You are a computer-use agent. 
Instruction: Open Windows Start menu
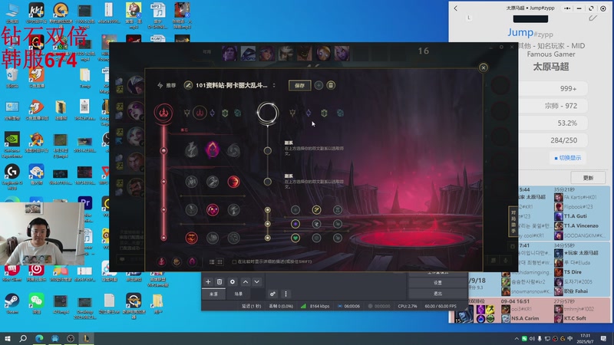coord(8,338)
